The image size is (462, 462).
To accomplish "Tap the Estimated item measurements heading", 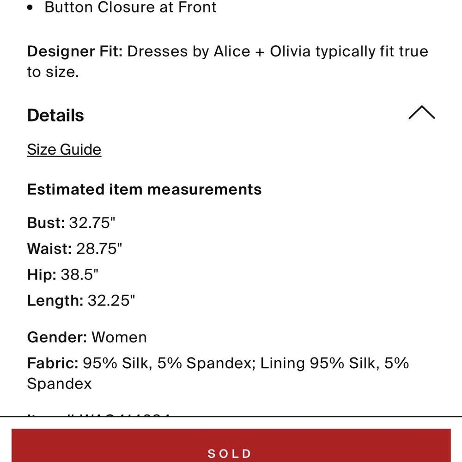I will [144, 189].
